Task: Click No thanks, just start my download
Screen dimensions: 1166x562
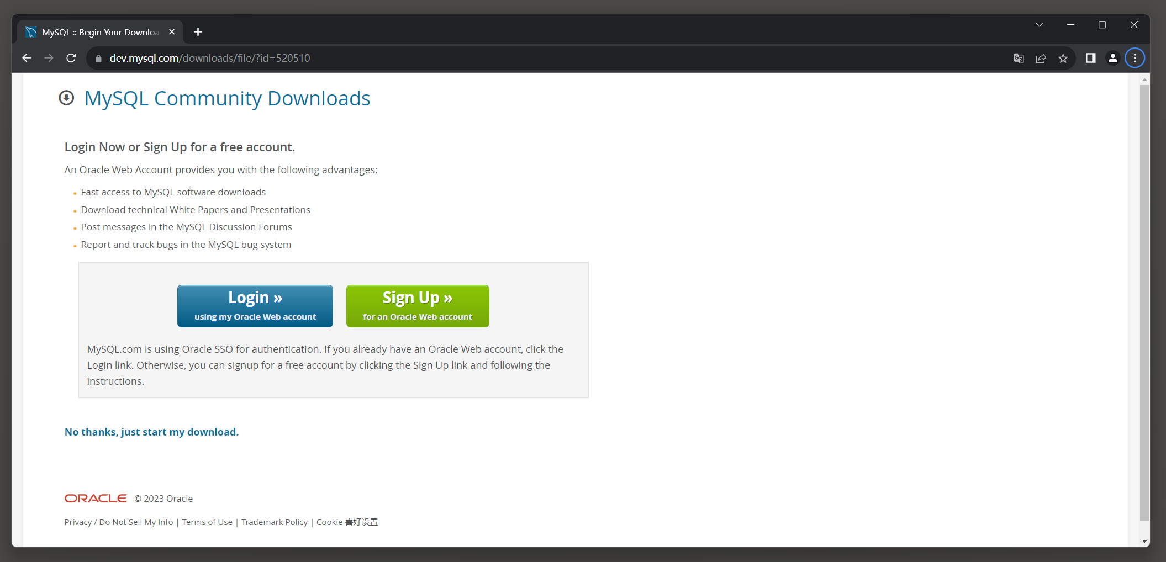Action: point(152,432)
